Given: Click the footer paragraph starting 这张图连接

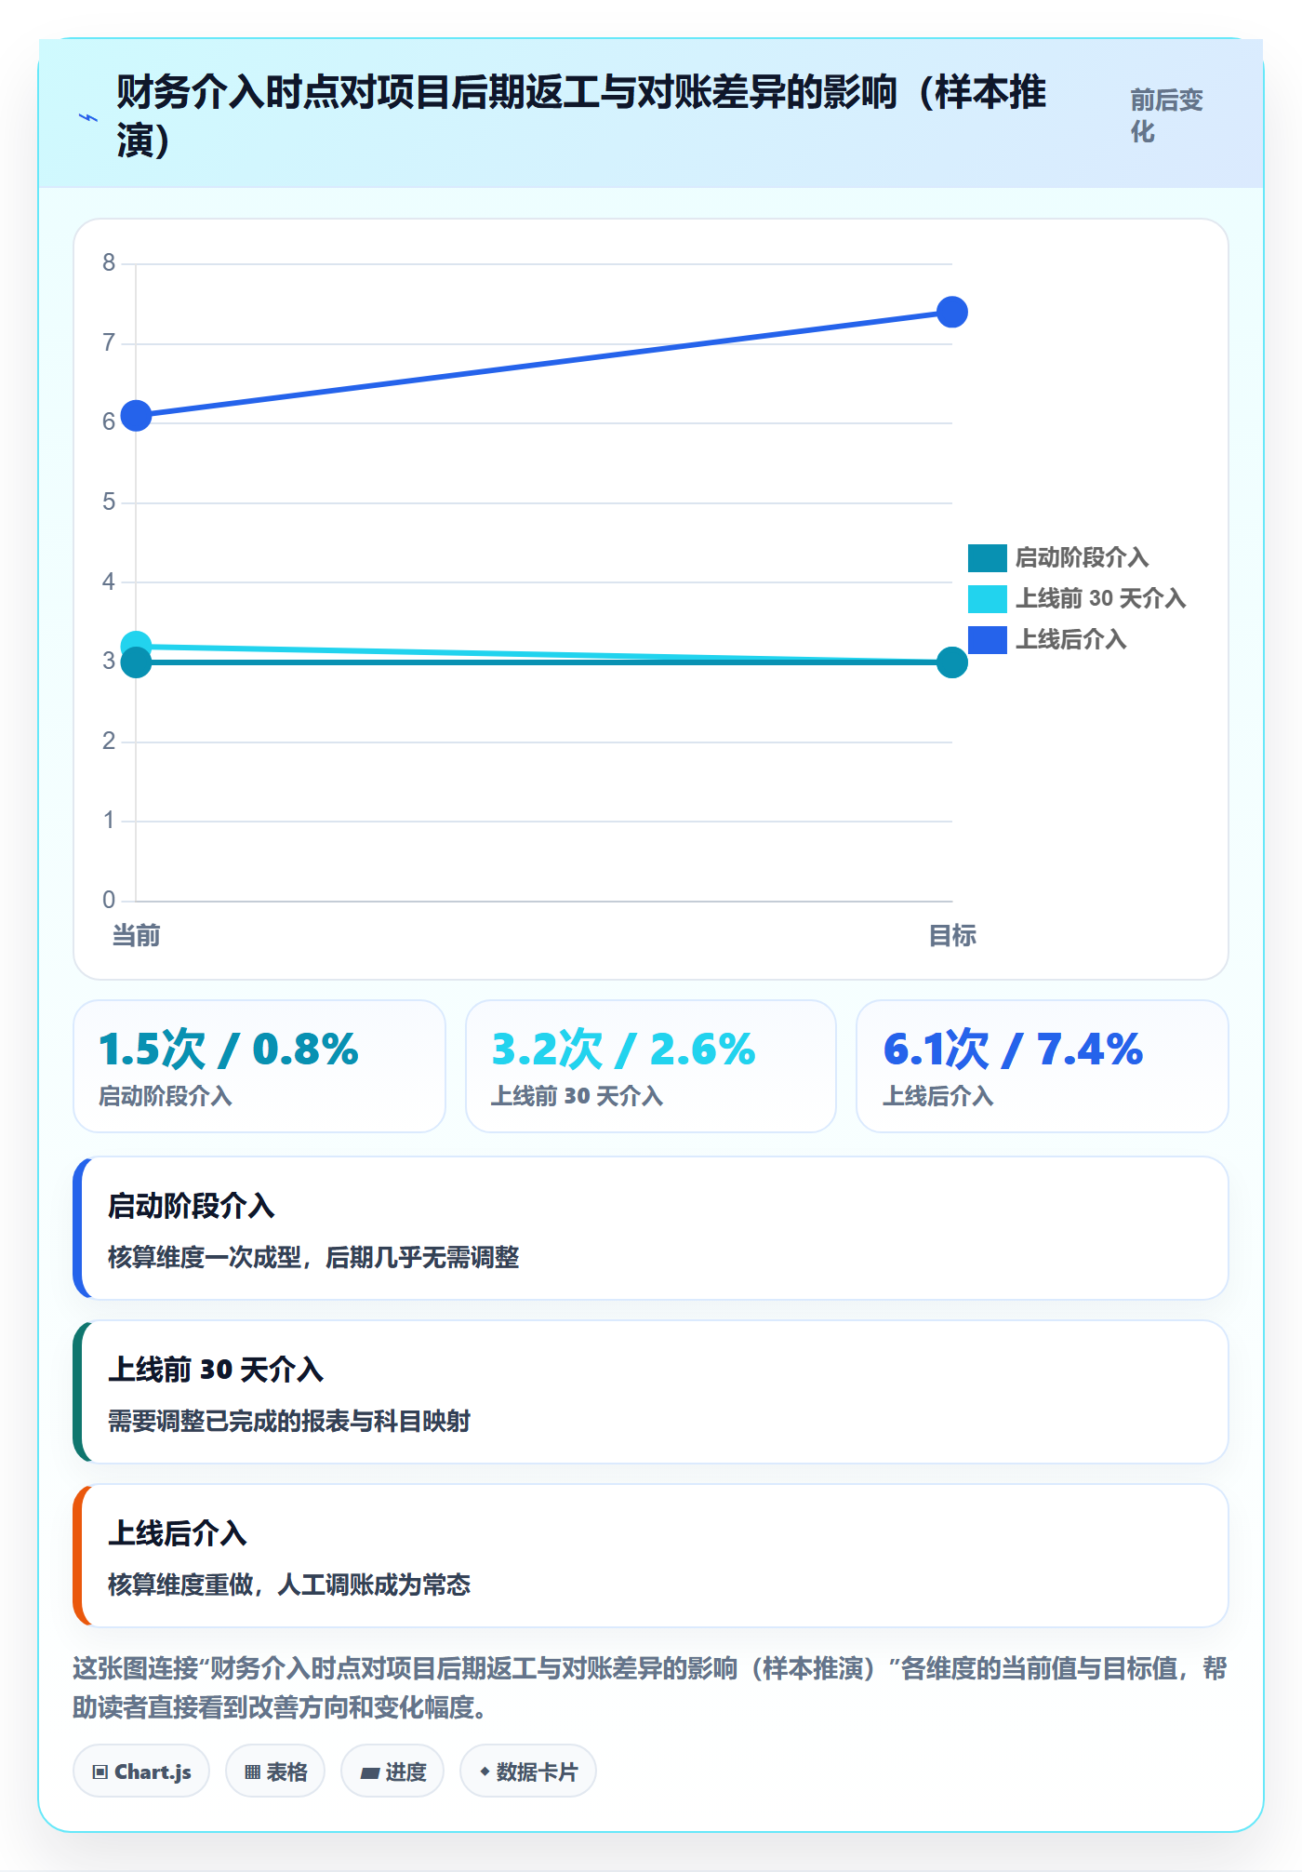Looking at the screenshot, I should pyautogui.click(x=650, y=1688).
